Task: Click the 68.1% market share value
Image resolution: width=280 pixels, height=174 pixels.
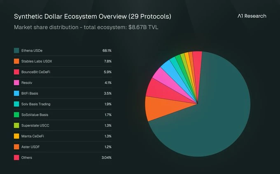Action: point(107,50)
